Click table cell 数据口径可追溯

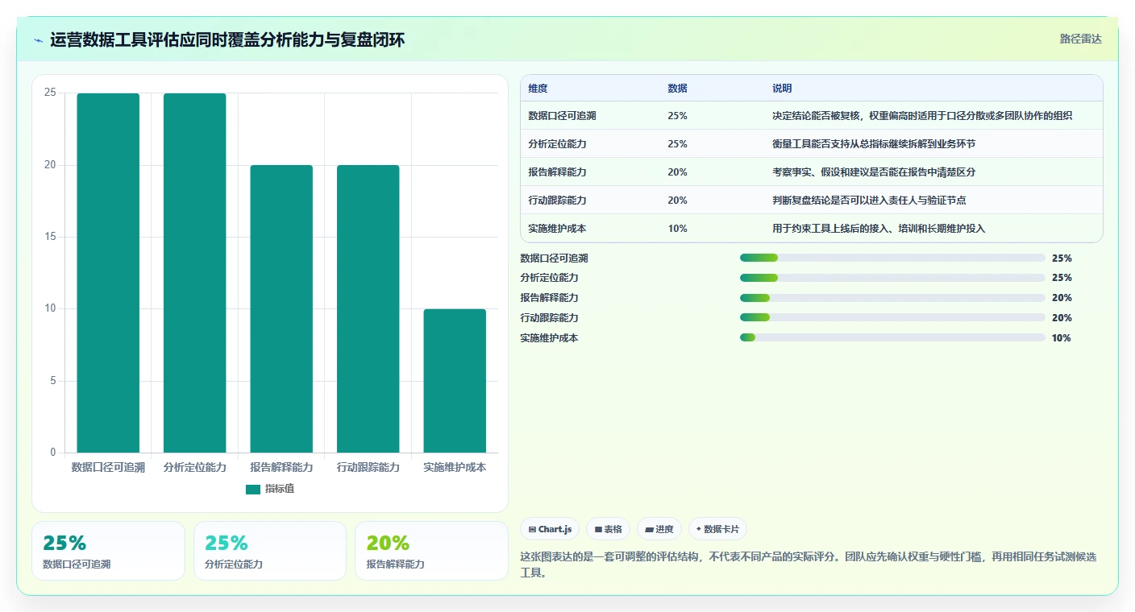pyautogui.click(x=562, y=116)
